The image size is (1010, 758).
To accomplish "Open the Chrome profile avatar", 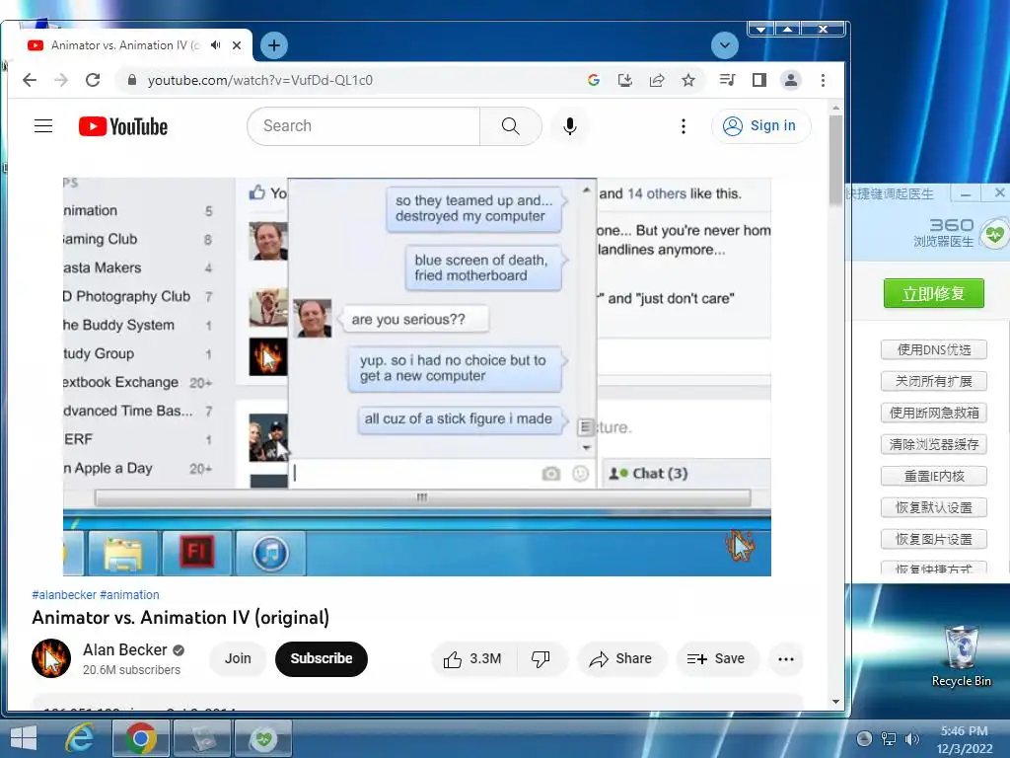I will click(790, 80).
